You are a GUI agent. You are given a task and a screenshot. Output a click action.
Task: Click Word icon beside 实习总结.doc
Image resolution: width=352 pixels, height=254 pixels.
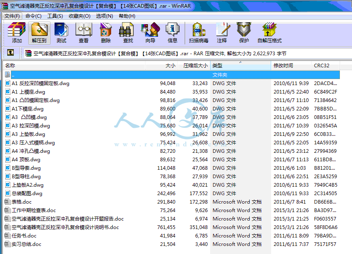8,244
